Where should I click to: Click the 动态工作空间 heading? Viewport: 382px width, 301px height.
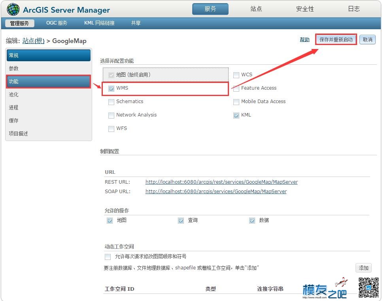pos(119,246)
